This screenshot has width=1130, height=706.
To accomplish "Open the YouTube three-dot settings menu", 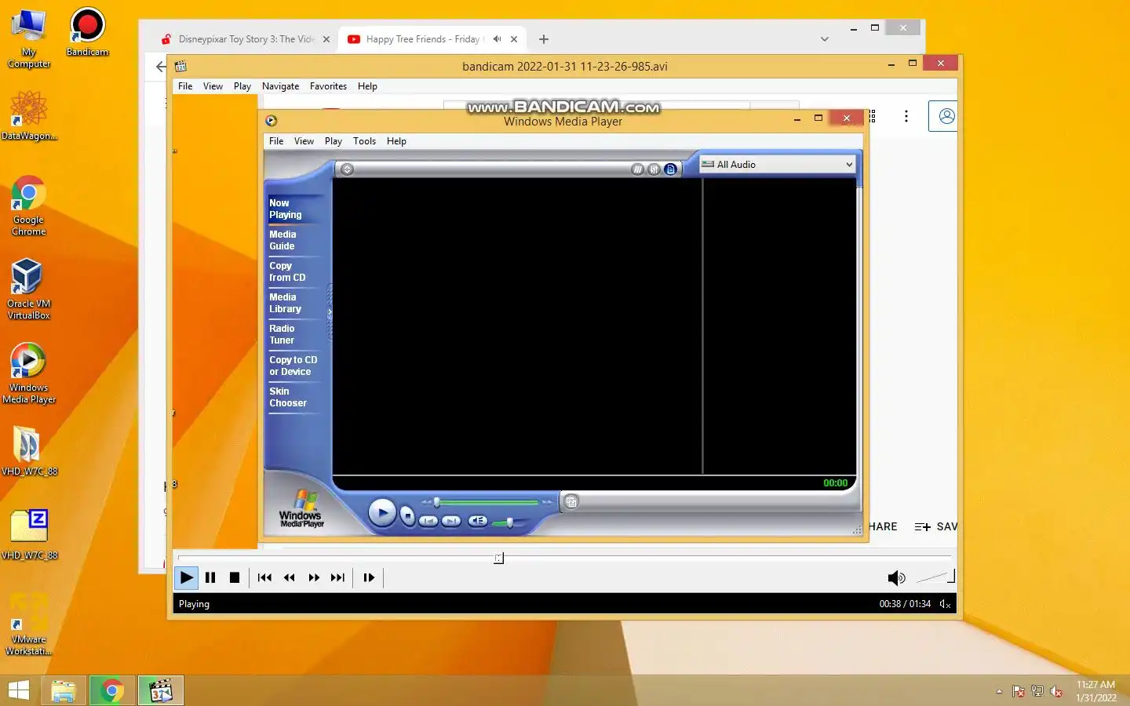I will coord(906,116).
